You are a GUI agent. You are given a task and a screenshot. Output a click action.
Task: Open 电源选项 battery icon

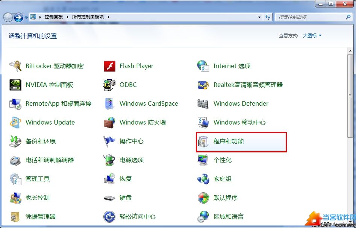(109, 160)
